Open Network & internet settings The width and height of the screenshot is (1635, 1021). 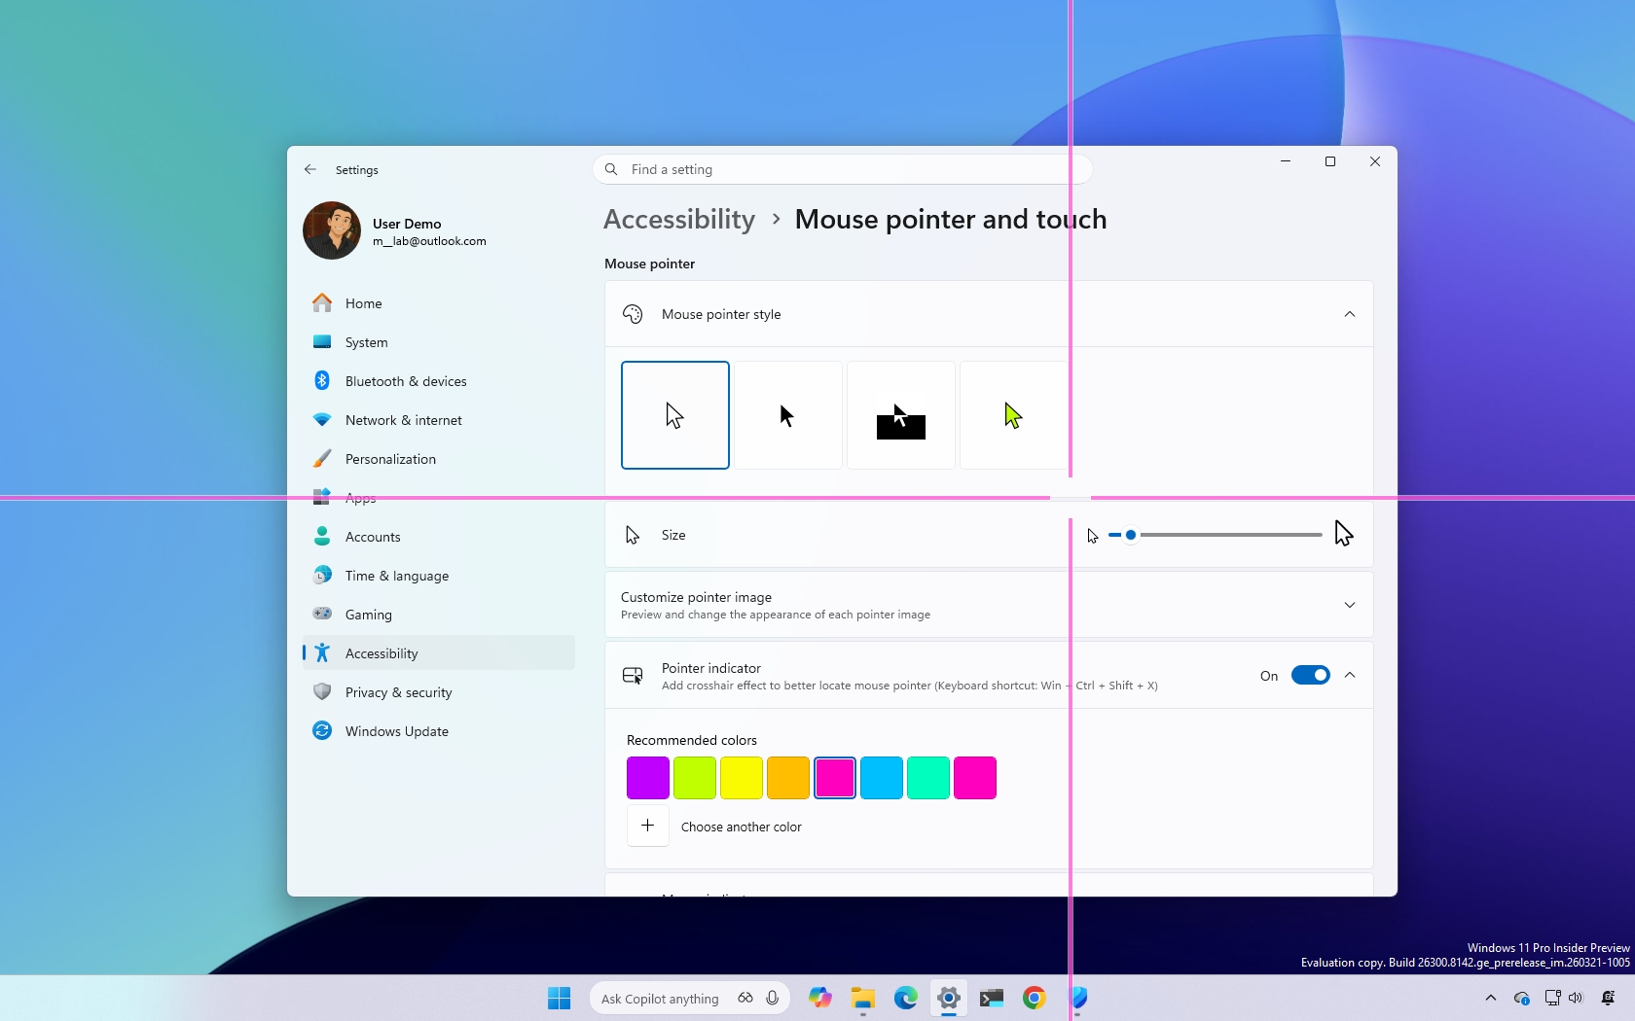coord(403,420)
